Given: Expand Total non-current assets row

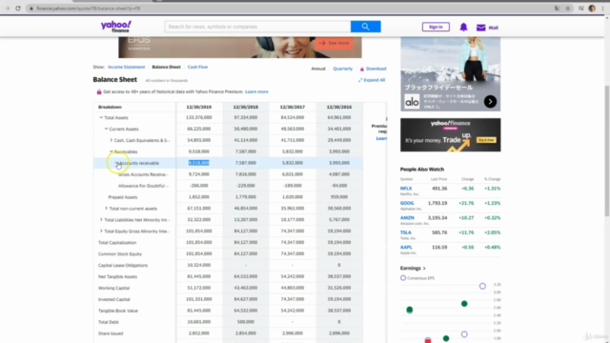Looking at the screenshot, I should tap(106, 209).
